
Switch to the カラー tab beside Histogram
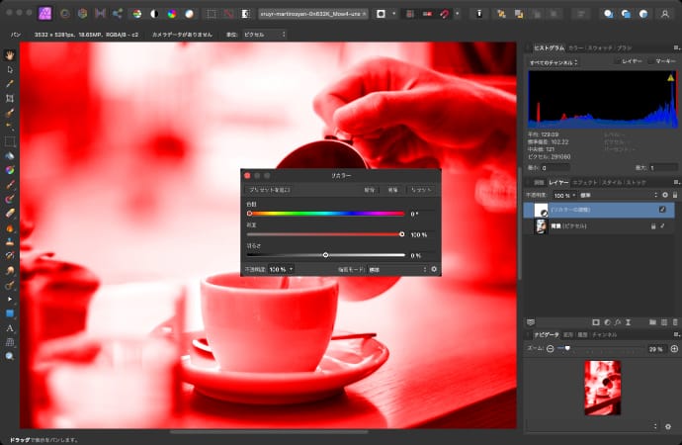click(x=574, y=47)
